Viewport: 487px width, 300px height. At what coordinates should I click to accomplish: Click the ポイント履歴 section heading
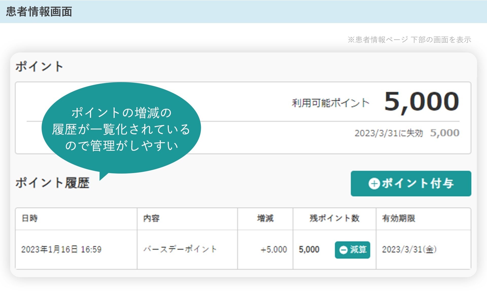pyautogui.click(x=52, y=183)
